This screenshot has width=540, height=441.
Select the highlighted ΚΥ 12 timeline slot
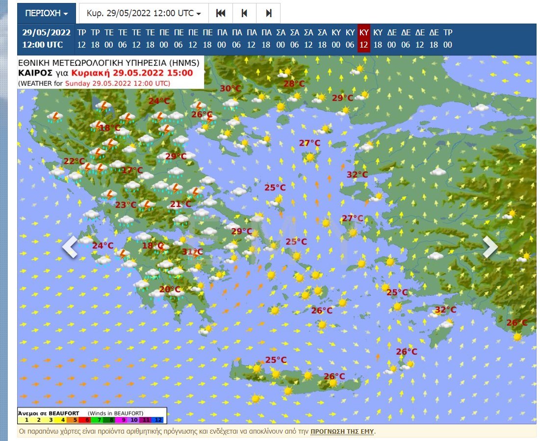[x=363, y=38]
